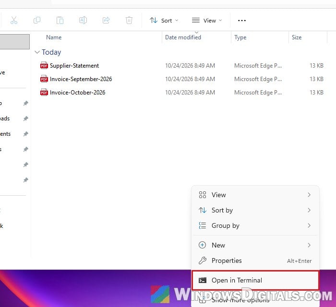Click the Rename icon in toolbar
This screenshot has height=307, width=336.
click(x=83, y=20)
